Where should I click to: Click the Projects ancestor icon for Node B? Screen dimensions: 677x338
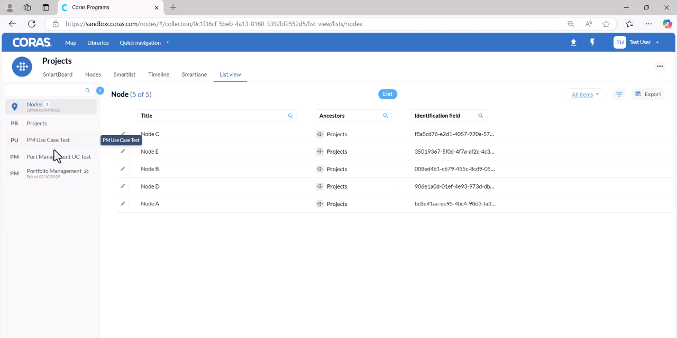pyautogui.click(x=319, y=169)
